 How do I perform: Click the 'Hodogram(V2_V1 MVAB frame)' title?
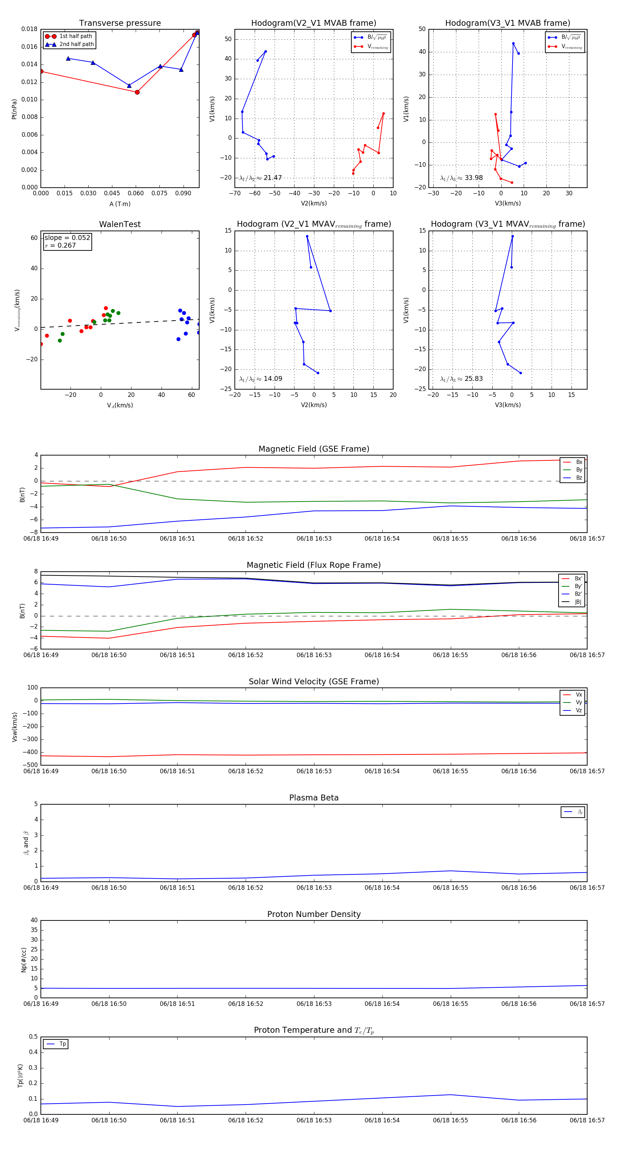pyautogui.click(x=314, y=23)
